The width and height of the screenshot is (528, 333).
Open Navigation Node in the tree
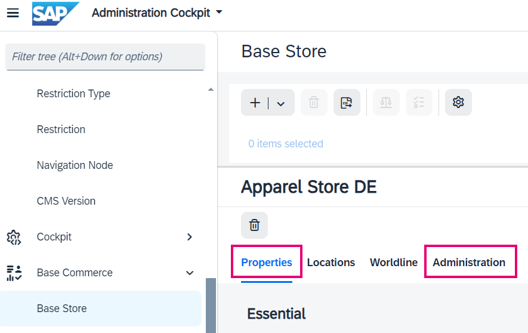75,165
